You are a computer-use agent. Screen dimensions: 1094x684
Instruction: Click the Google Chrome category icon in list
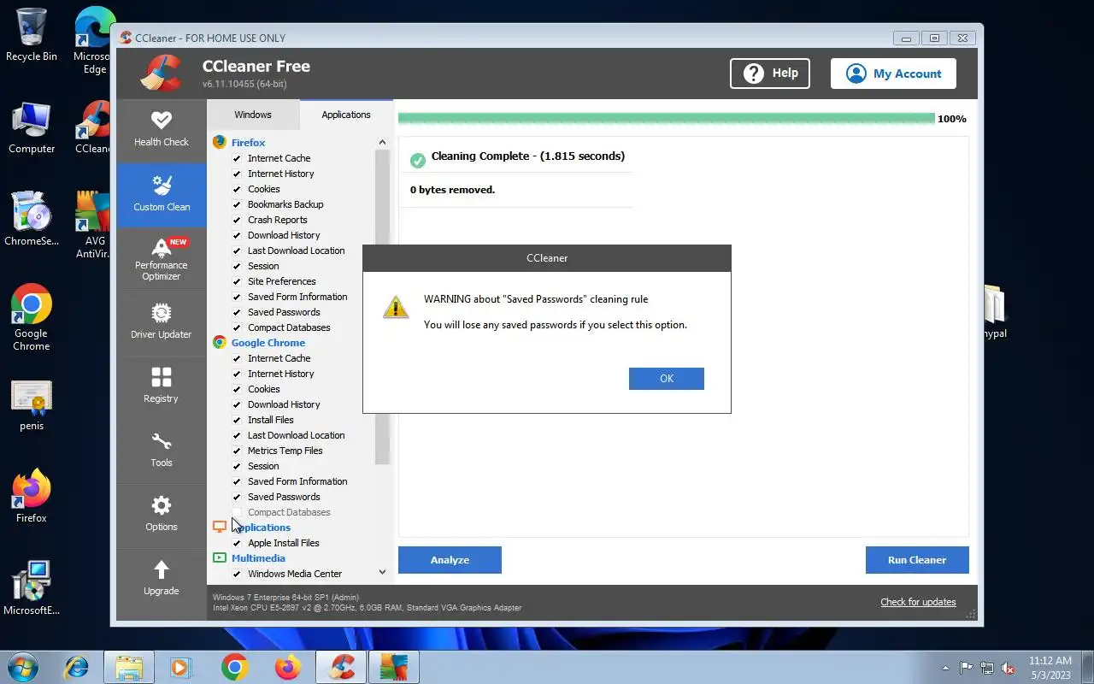(220, 343)
